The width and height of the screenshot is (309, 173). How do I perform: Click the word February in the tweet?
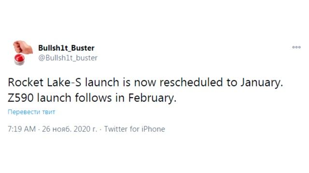152,98
